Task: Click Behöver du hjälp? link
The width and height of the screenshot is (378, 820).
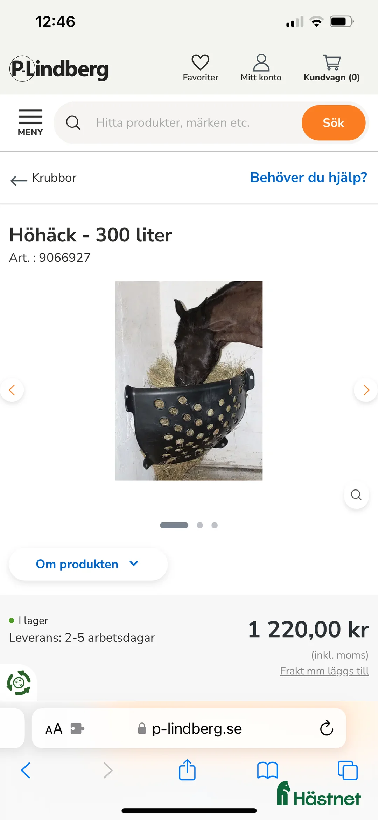Action: [309, 178]
